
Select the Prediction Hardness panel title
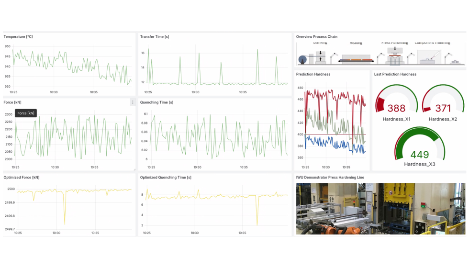(x=313, y=75)
